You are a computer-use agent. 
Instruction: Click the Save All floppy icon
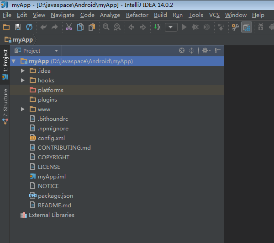point(18,27)
